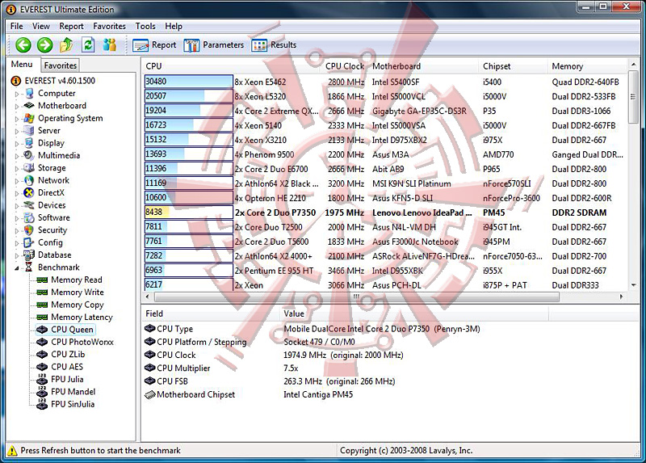Click the Up level folder icon
Viewport: 646px width, 463px height.
[x=66, y=44]
